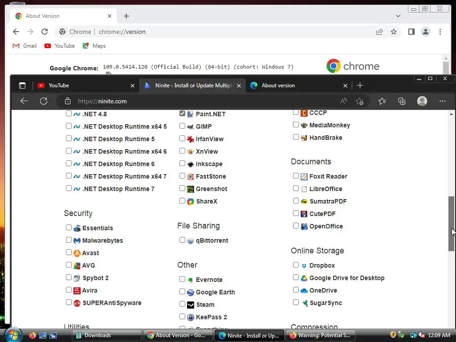Select the IrfanView checkbox
This screenshot has width=456, height=342.
tap(182, 138)
